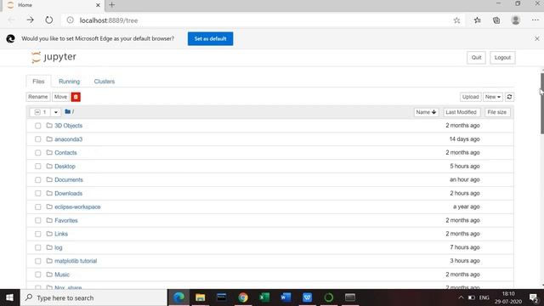Image resolution: width=544 pixels, height=306 pixels.
Task: Open File Explorer from taskbar
Action: pos(201,297)
